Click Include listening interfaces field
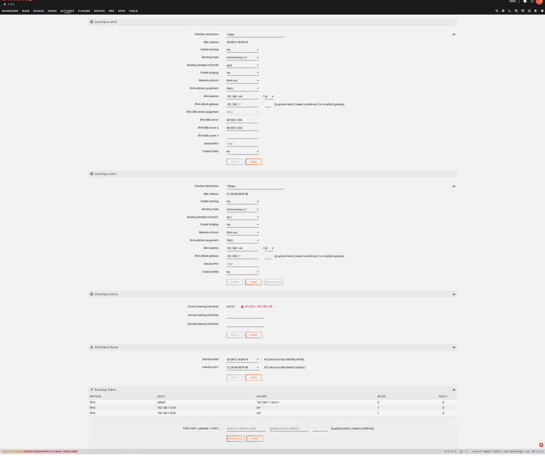The height and width of the screenshot is (456, 545). point(245,315)
